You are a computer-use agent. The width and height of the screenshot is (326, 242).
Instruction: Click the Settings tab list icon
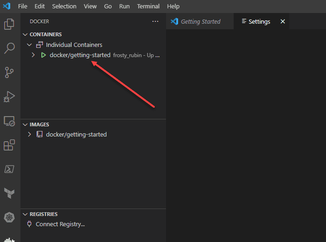[x=244, y=21]
